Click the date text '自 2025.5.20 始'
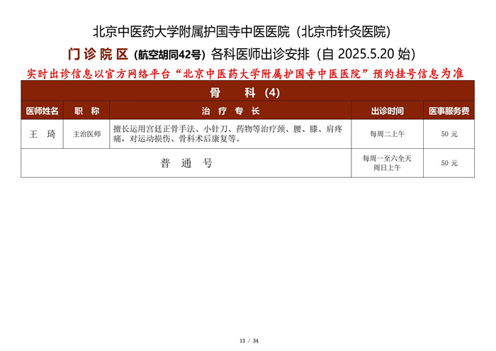Viewport: 496px width, 351px height. [366, 55]
